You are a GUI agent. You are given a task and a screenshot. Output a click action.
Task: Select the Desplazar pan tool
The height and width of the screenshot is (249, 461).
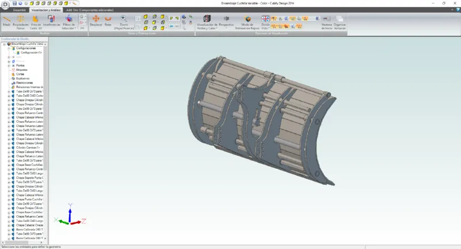95,21
